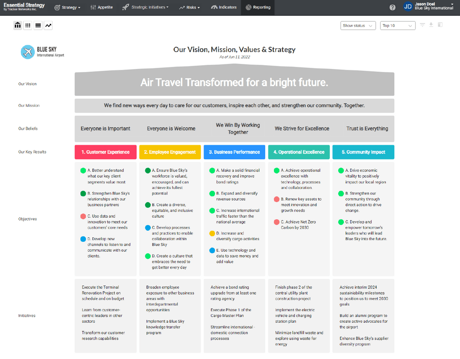Screen dimensions: 460x359
Task: Open the Show status dropdown
Action: point(358,26)
